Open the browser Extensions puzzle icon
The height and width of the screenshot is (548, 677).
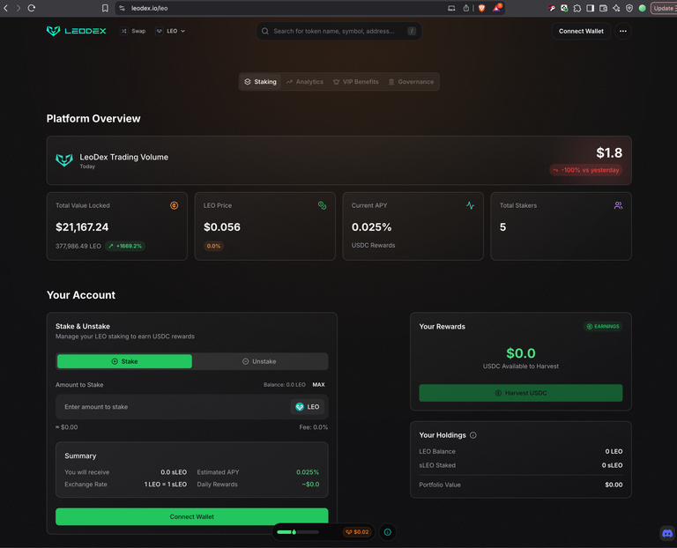click(x=577, y=8)
